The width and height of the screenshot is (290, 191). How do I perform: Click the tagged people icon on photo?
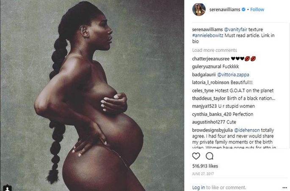[7, 188]
